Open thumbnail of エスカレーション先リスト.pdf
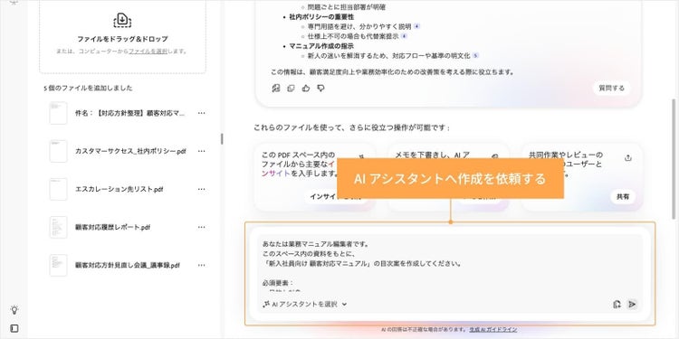 coord(58,189)
